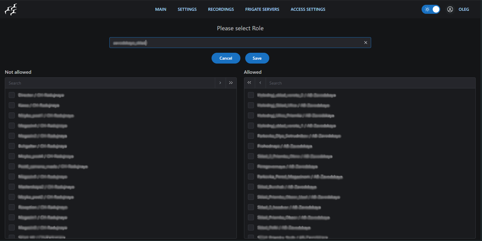Clear the selected role with X icon
Image resolution: width=482 pixels, height=241 pixels.
point(365,43)
